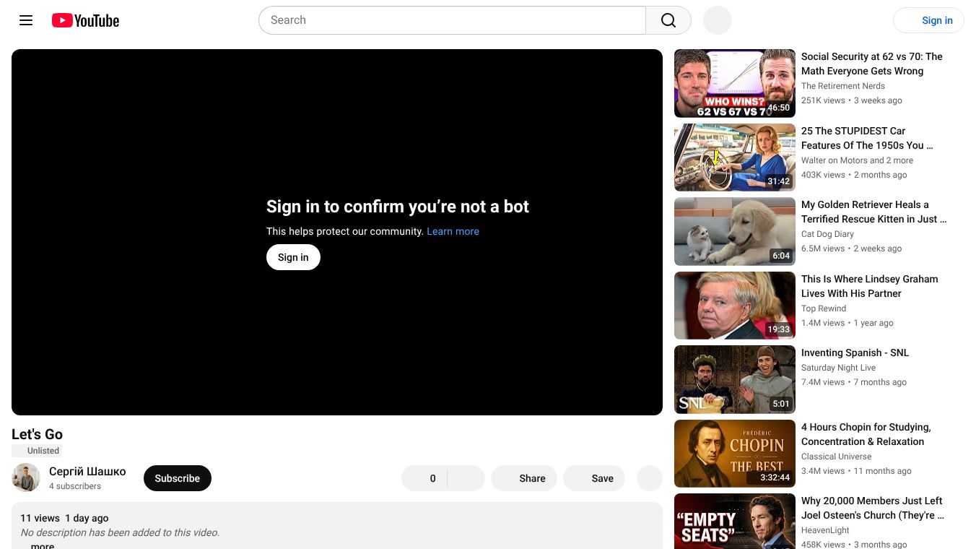This screenshot has width=976, height=549.
Task: Focus the Search input field
Action: coord(452,20)
